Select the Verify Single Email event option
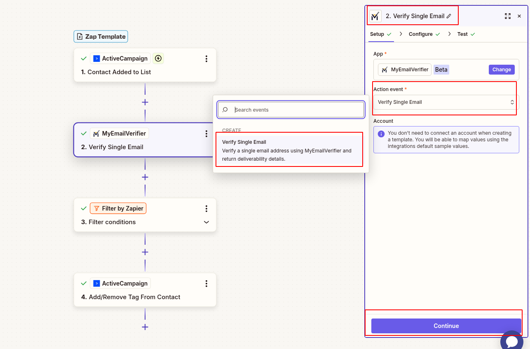 coord(289,150)
